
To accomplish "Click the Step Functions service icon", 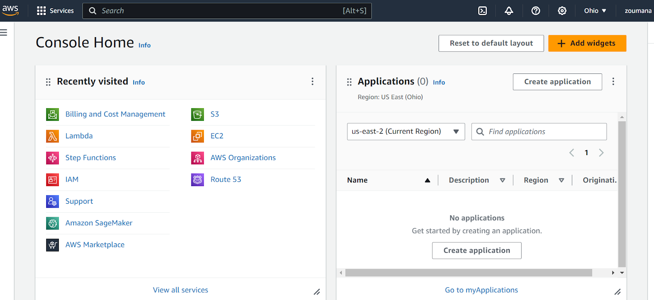I will tap(52, 158).
